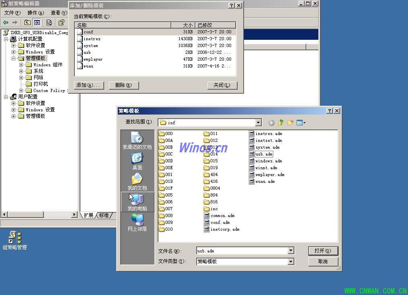This screenshot has width=408, height=295.
Task: Switch to the 标准 tab
Action: click(x=104, y=215)
